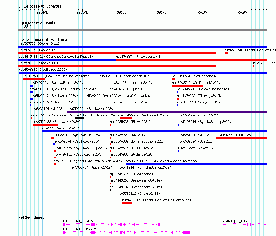Screen dimensions: 276x236
Task: Click red bar under nsv6502712
Action: click(188, 86)
